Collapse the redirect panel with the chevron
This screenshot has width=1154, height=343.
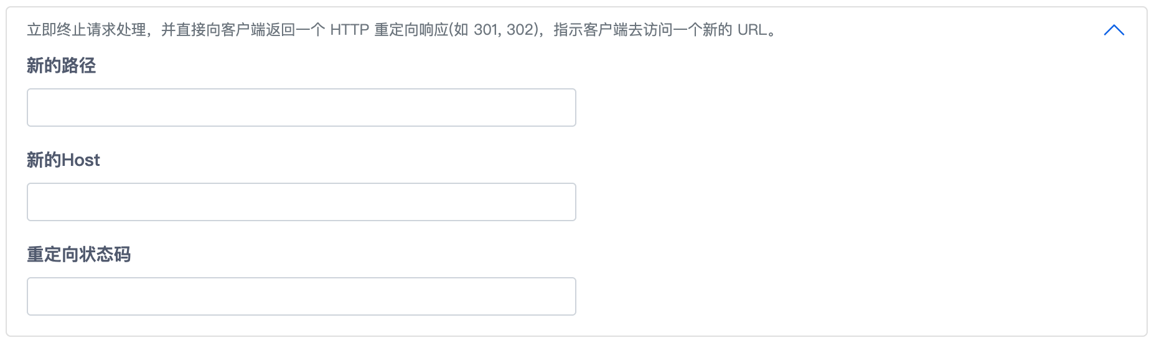pyautogui.click(x=1114, y=30)
